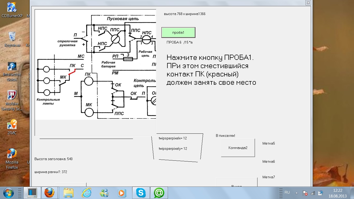Close the form window with X
The height and width of the screenshot is (199, 354).
point(308,3)
